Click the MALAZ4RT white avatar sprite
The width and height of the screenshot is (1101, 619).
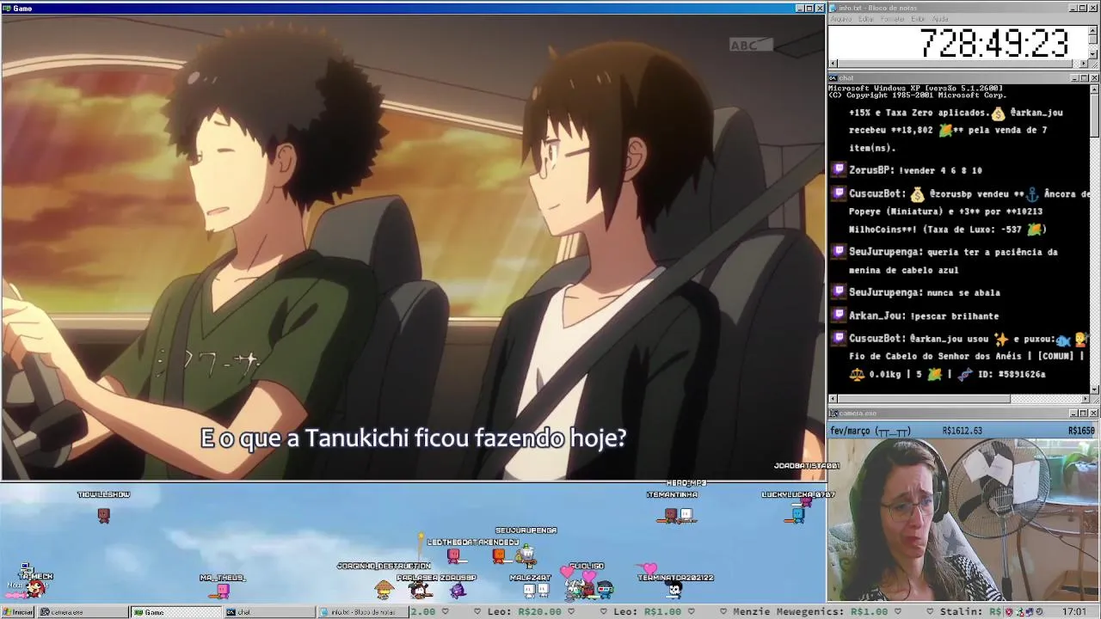(530, 590)
